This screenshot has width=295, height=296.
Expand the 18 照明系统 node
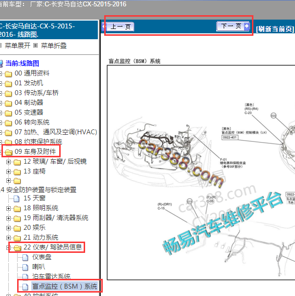(x=8, y=208)
